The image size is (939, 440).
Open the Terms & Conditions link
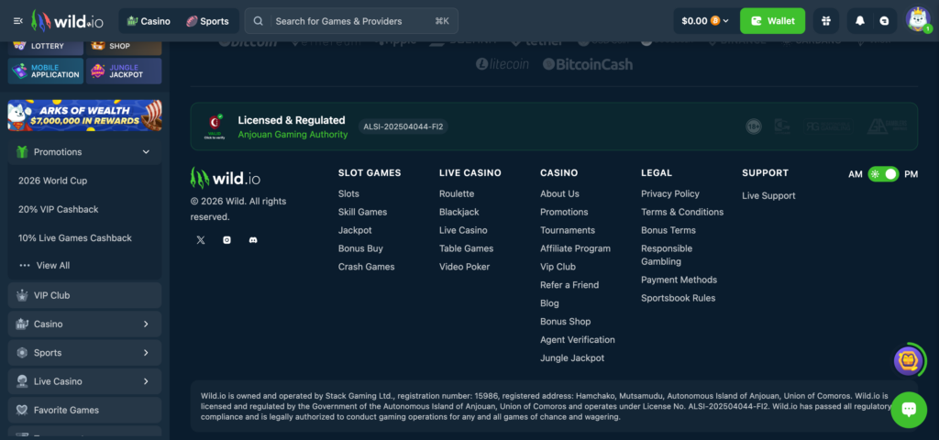click(682, 212)
